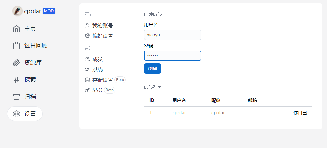Focus the 密码 password field

pos(173,56)
